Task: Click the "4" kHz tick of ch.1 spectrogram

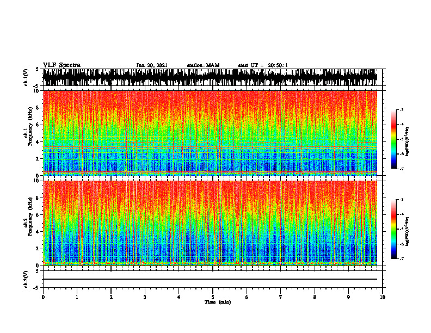Action: [x=38, y=142]
